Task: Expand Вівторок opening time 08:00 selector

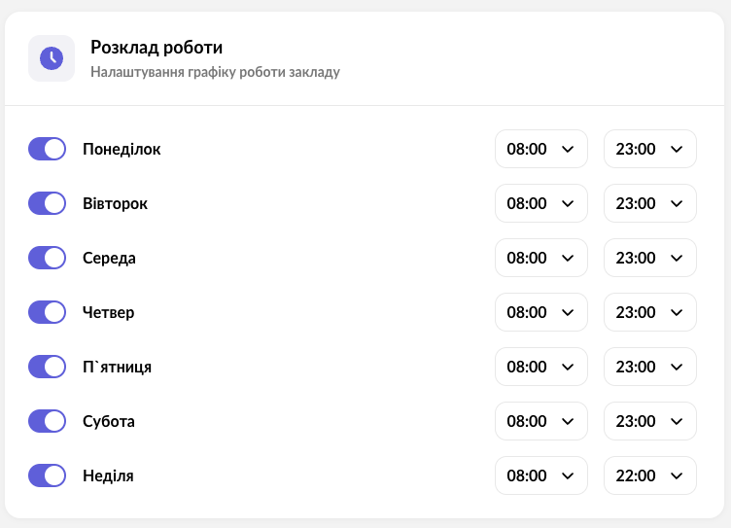Action: click(540, 204)
